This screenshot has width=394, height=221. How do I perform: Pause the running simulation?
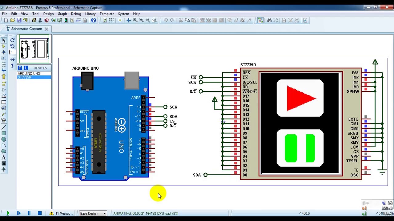point(29,213)
